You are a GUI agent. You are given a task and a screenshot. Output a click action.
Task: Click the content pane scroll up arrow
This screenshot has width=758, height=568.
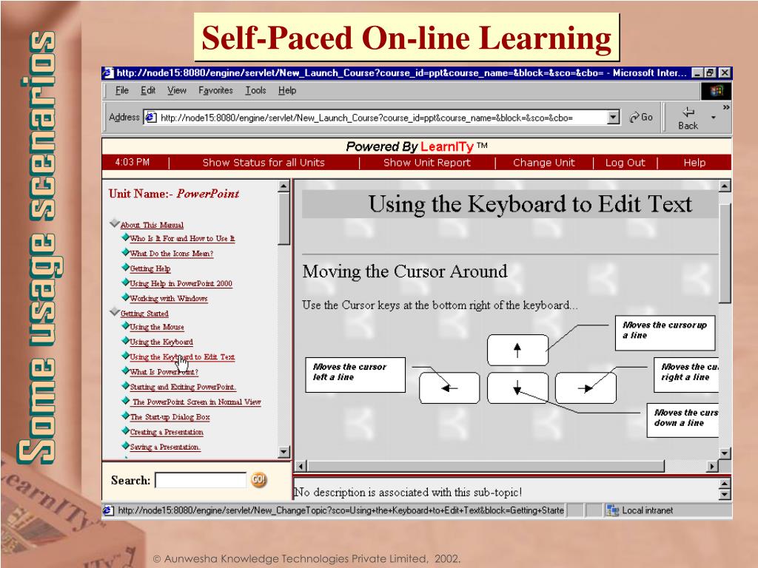tap(724, 186)
